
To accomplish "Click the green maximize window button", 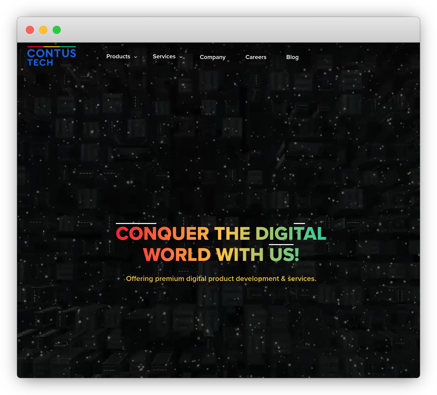I will pos(57,30).
